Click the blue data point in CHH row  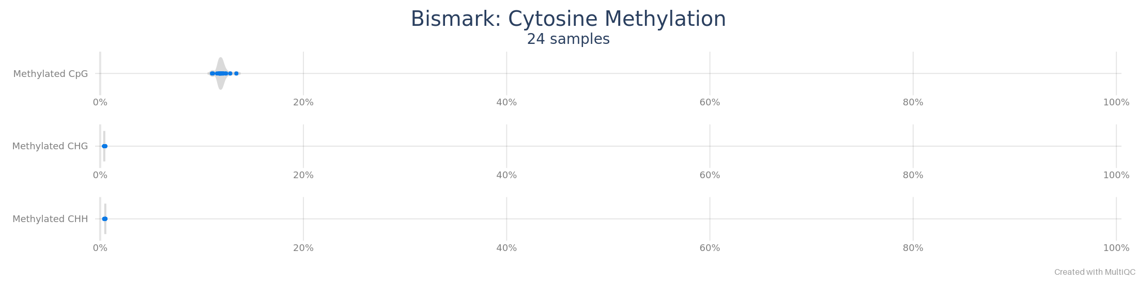point(105,219)
